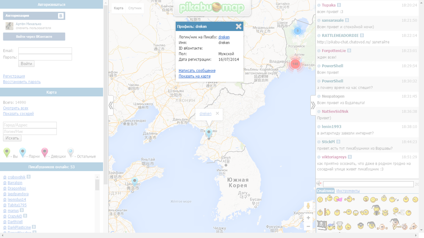Viewport: 424px width, 238px height.
Task: Open VK badge next to Tupaka in chat
Action: coord(339,5)
